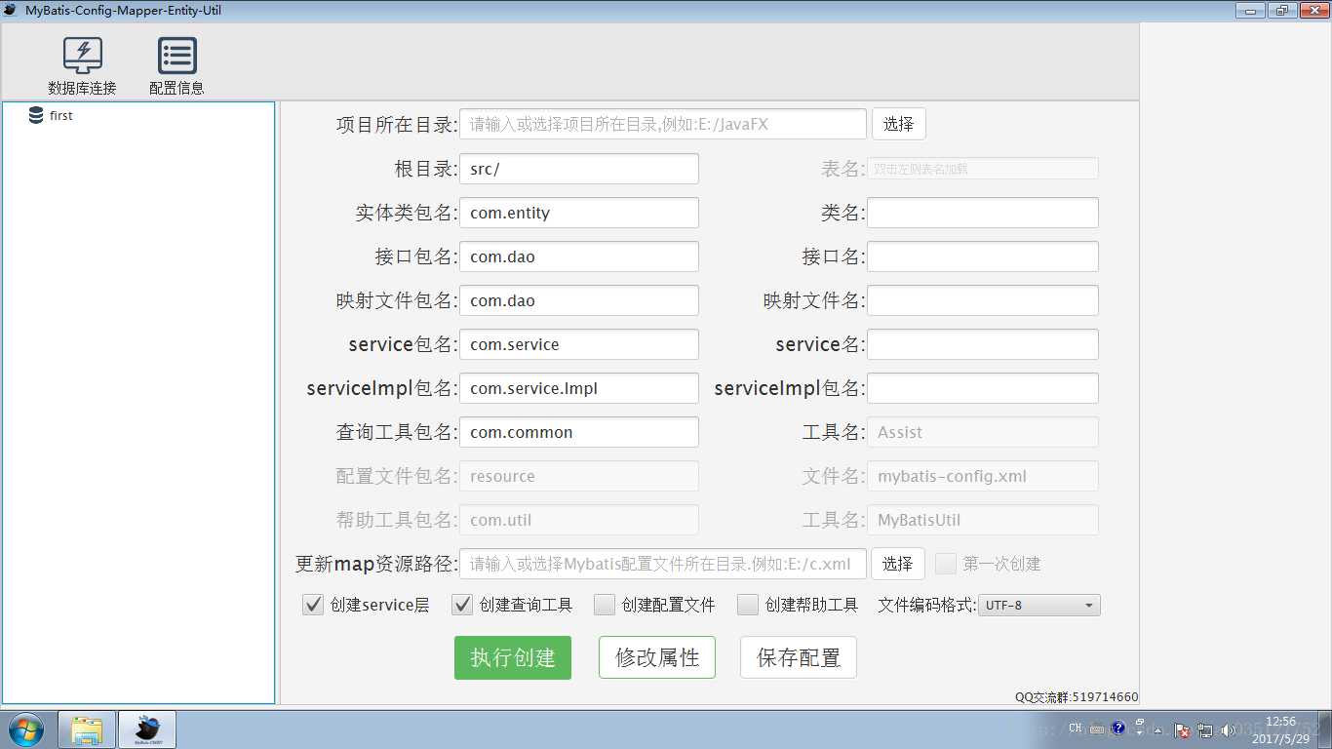Uncheck the 创建service层 checkbox
Screen dimensions: 1332x749
(313, 605)
